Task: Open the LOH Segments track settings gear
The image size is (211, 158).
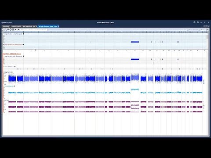Action: point(15,66)
